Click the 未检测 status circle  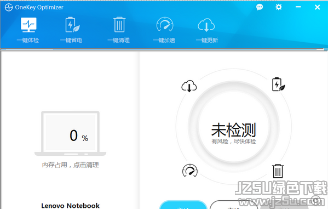pos(234,127)
